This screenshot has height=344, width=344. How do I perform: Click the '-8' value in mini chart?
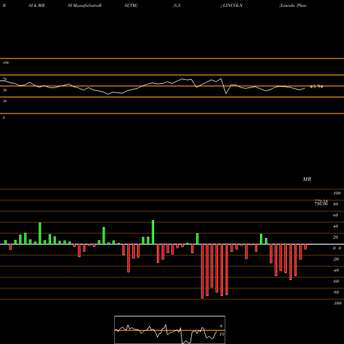tap(221, 326)
